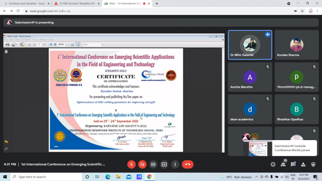This screenshot has width=322, height=181.
Task: Open File menu in Adobe Reader
Action: (x=6, y=40)
